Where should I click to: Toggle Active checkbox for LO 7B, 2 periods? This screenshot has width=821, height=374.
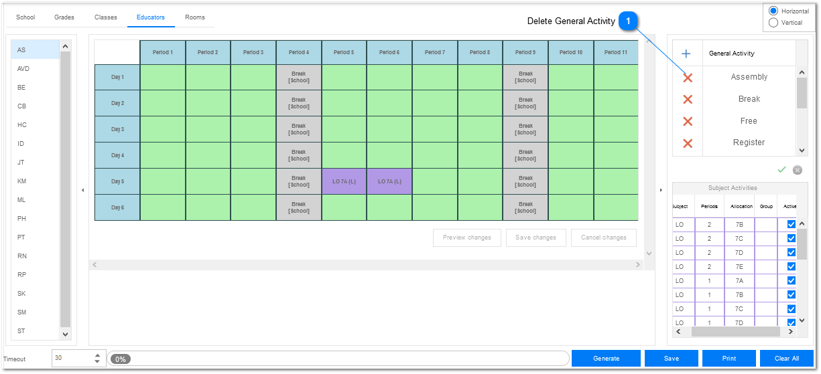pos(792,224)
